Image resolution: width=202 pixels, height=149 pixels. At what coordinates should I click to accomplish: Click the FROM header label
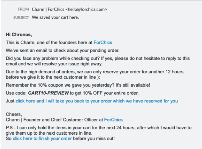pos(23,9)
